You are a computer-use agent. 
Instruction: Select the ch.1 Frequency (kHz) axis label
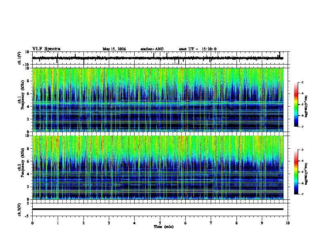click(21, 100)
